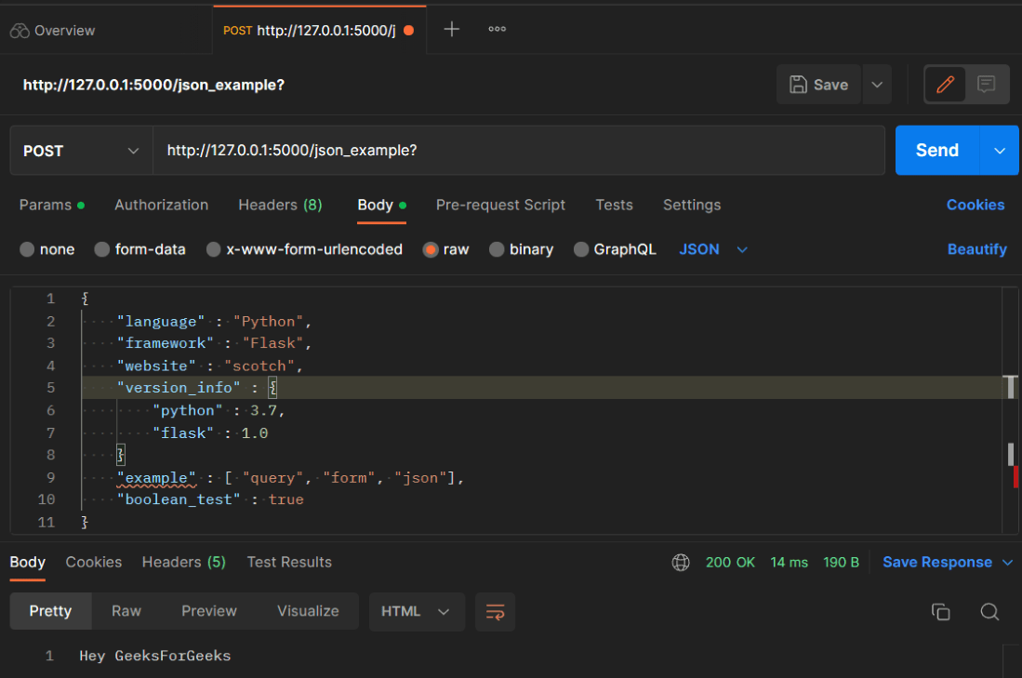Image resolution: width=1022 pixels, height=678 pixels.
Task: Choose the binary body type radio
Action: click(497, 249)
